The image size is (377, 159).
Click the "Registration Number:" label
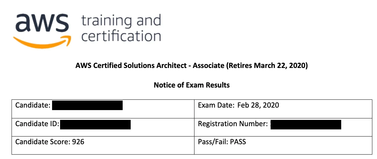tap(233, 124)
